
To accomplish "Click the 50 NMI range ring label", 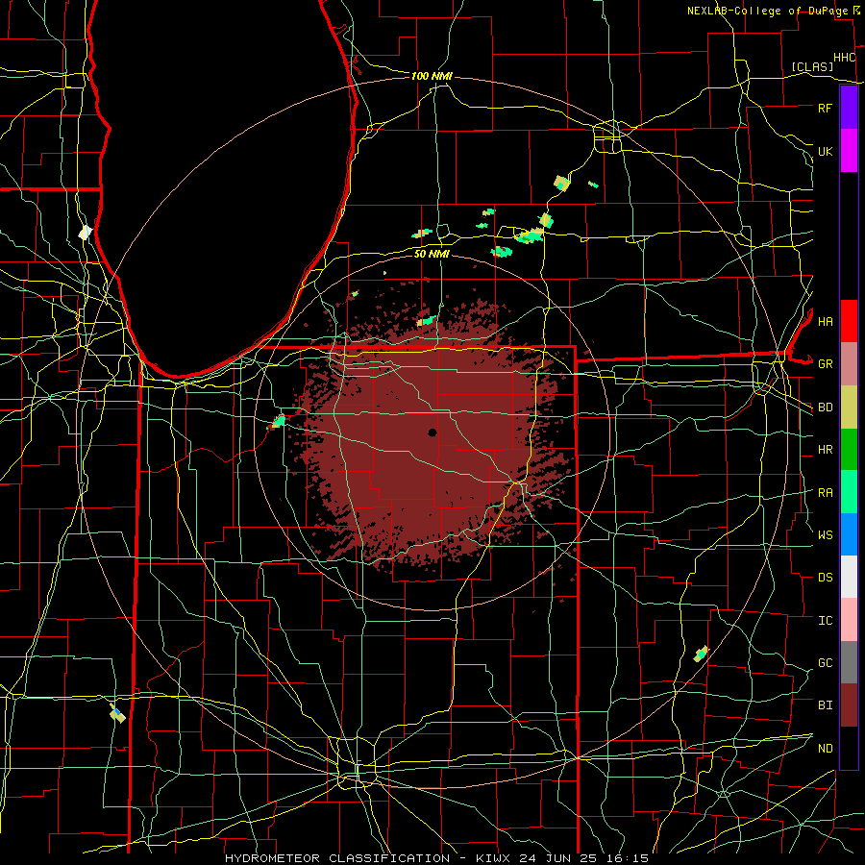I will pos(432,254).
